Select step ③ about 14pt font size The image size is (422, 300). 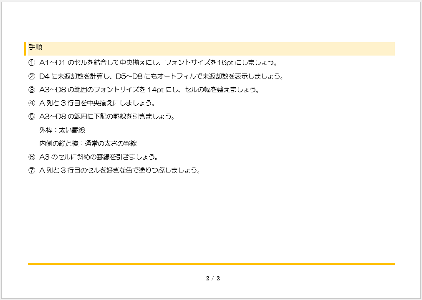(x=144, y=90)
